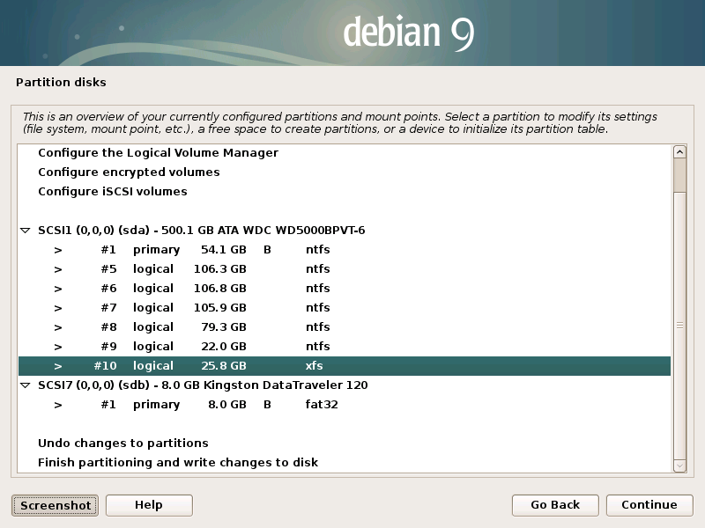Image resolution: width=705 pixels, height=528 pixels.
Task: Click the > arrow of partition #10
Action: click(58, 366)
